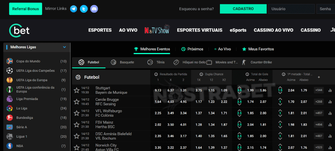Click info icon beside 1ª metade - Total

(283, 74)
